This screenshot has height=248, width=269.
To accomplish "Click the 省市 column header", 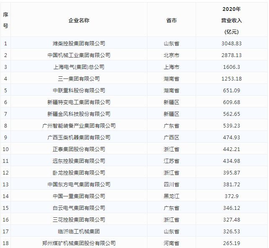I will click(171, 21).
